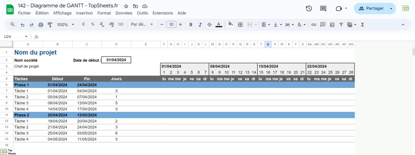The width and height of the screenshot is (415, 155).
Task: Open the comments panel icon
Action: coord(323,8)
